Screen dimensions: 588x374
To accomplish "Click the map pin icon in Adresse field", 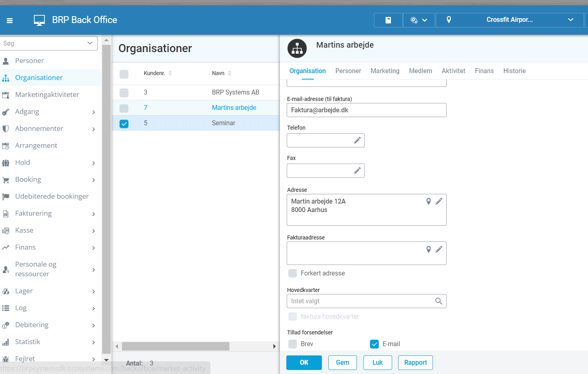I will point(428,201).
